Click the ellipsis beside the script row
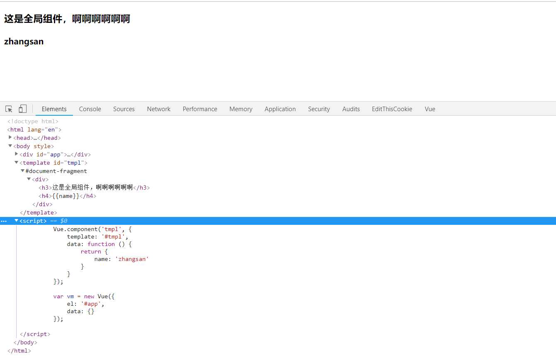 [4, 221]
